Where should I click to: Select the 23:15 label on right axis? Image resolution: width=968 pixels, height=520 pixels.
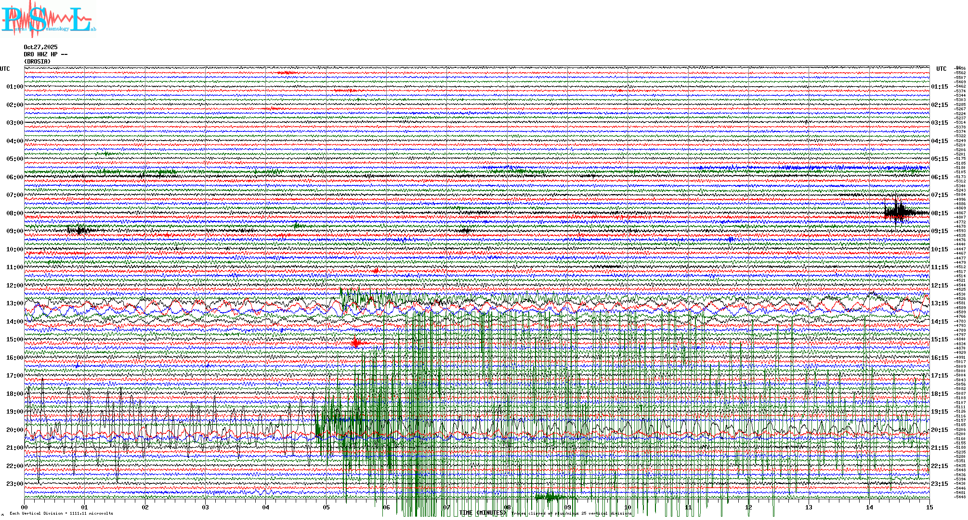click(x=939, y=484)
